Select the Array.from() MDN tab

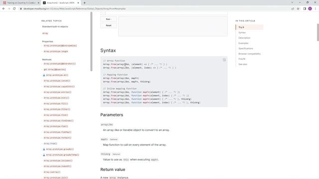(x=61, y=3)
